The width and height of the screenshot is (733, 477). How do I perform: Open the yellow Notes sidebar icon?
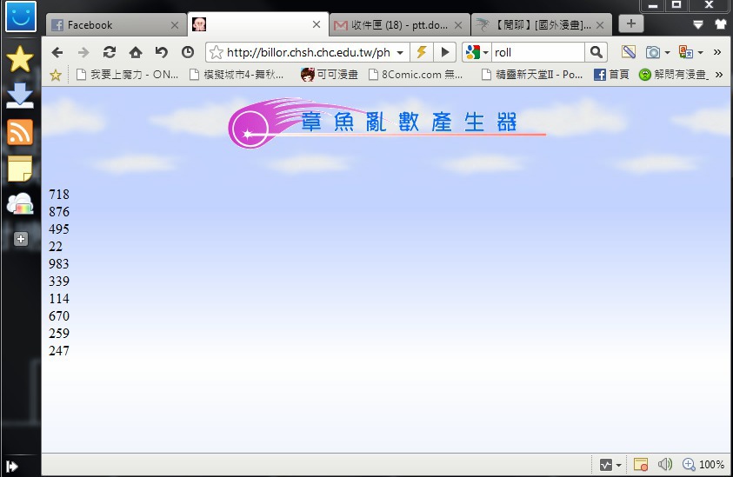tap(20, 169)
